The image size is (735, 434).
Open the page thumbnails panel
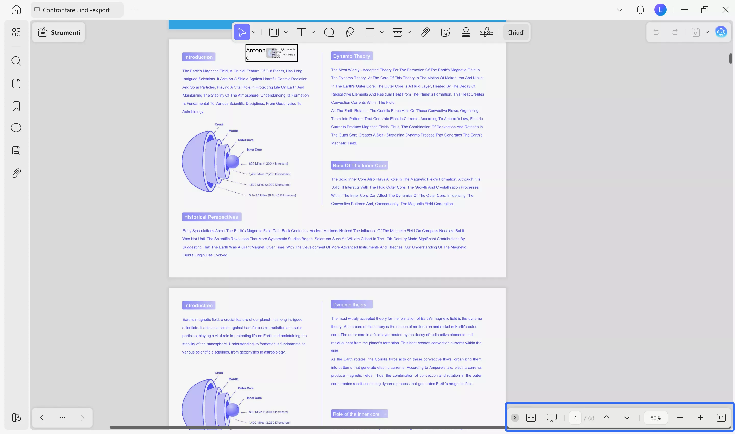point(16,84)
